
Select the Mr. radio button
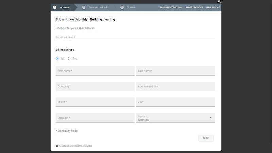point(58,58)
